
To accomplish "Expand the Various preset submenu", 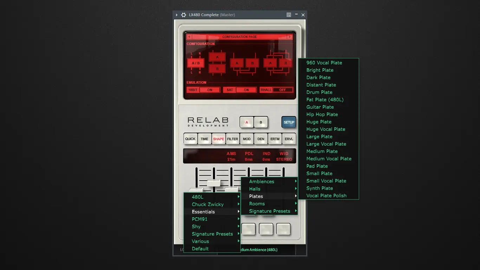I will pyautogui.click(x=212, y=241).
